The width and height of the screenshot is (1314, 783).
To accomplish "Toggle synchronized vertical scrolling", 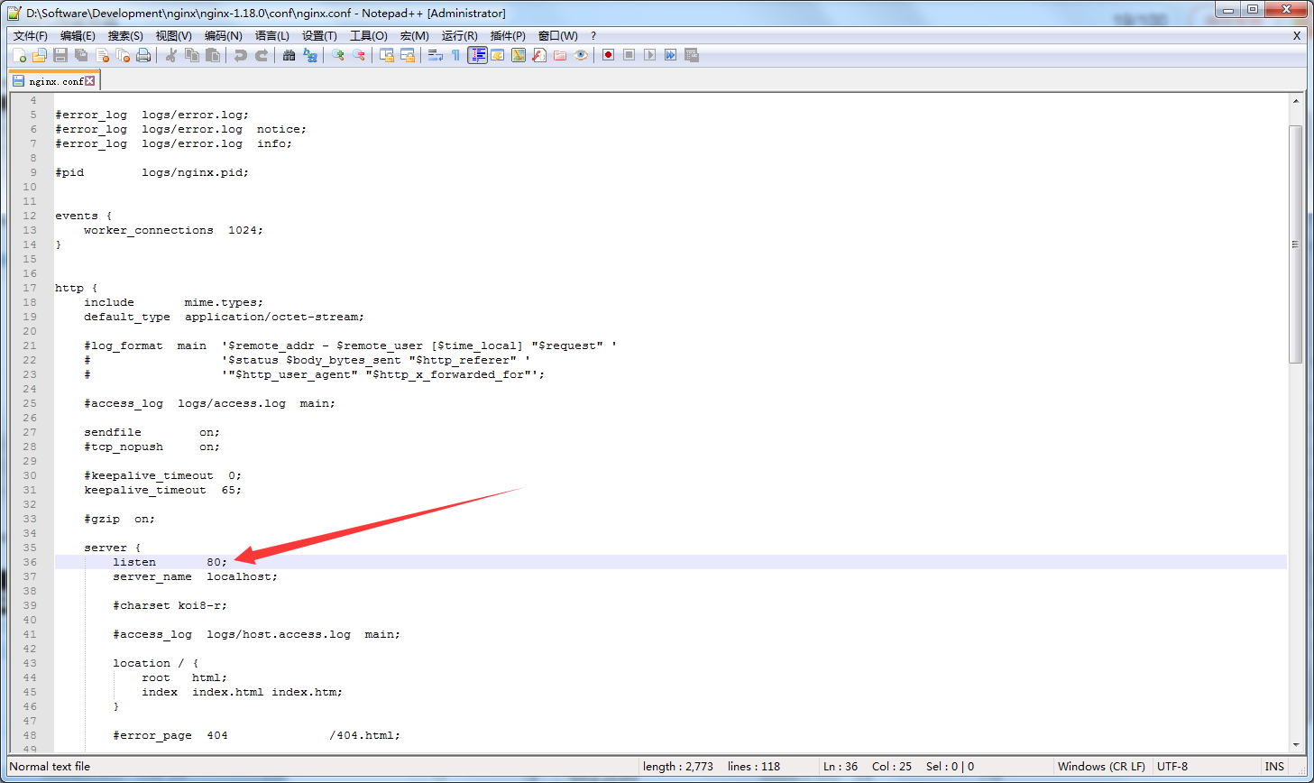I will (386, 55).
